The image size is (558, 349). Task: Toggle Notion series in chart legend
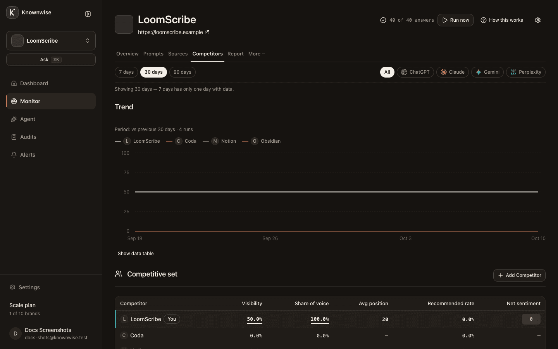[219, 141]
